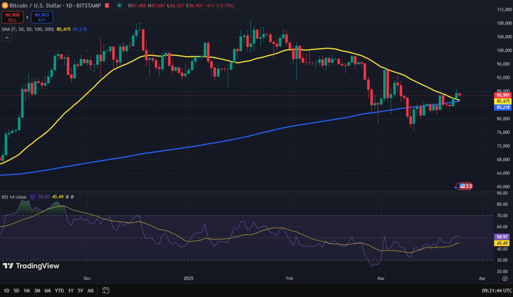Click the 2025 label on time axis
513x297 pixels.
tap(188, 278)
